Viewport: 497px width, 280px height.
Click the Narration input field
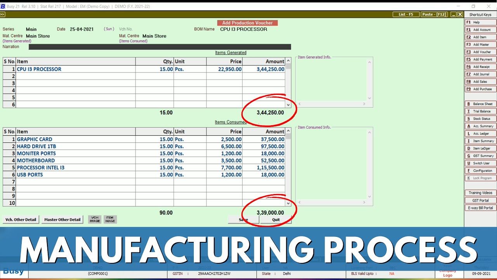(160, 47)
